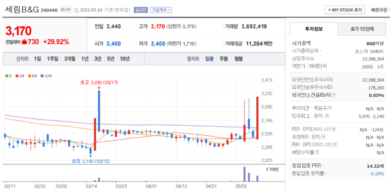Open the 빠른주문 dropdown

click(380, 10)
